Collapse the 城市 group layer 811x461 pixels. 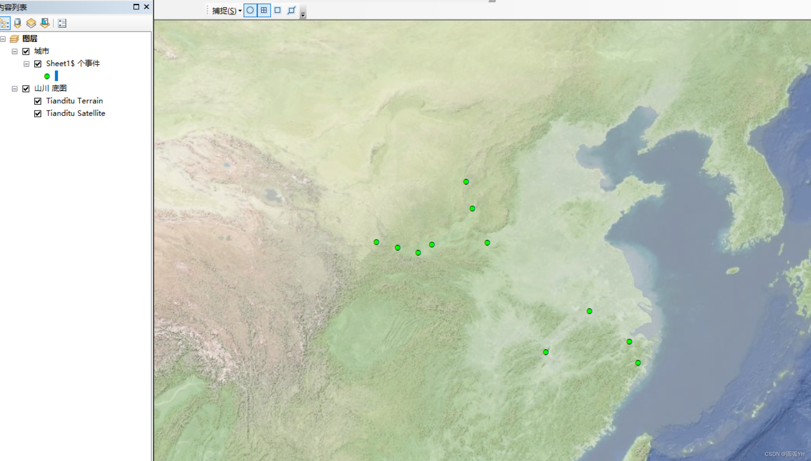(x=14, y=51)
